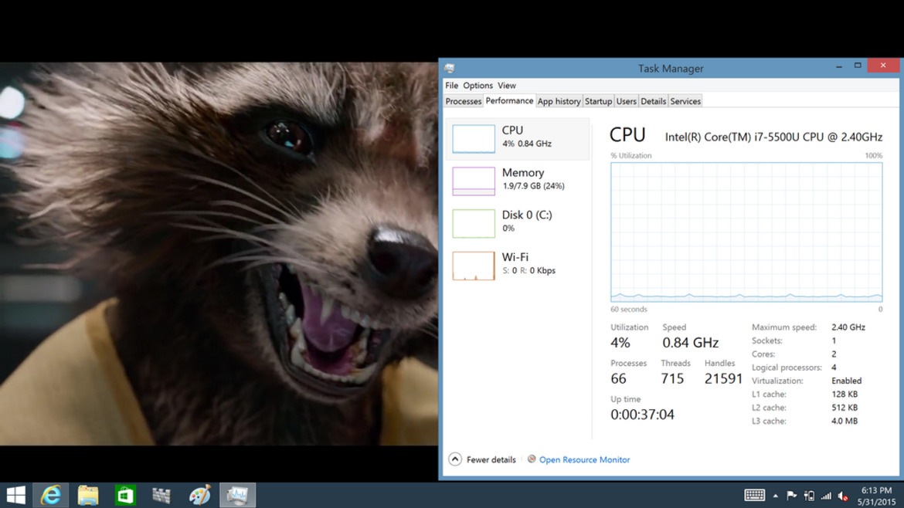Collapse with the Fewer details chevron

[455, 459]
